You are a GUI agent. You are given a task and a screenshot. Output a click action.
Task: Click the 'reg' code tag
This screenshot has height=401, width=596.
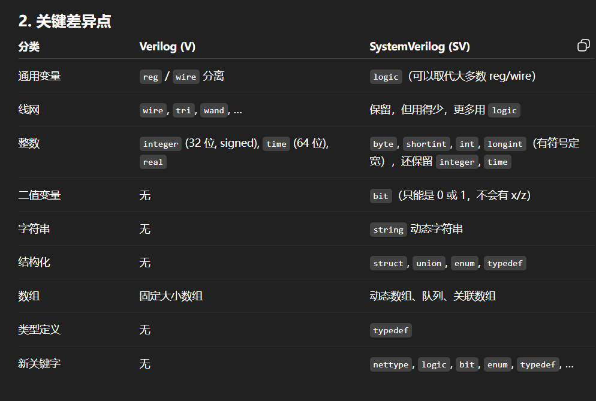150,77
